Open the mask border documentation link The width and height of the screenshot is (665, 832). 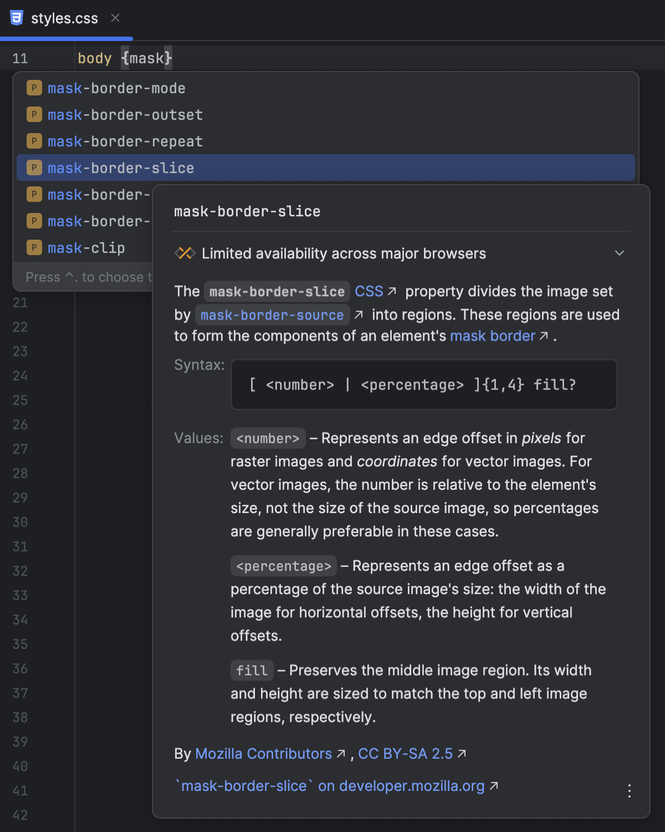(492, 336)
